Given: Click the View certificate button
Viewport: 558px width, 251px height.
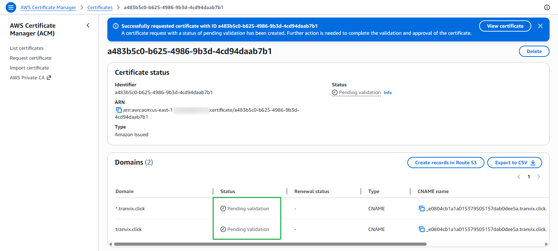Looking at the screenshot, I should pyautogui.click(x=505, y=26).
